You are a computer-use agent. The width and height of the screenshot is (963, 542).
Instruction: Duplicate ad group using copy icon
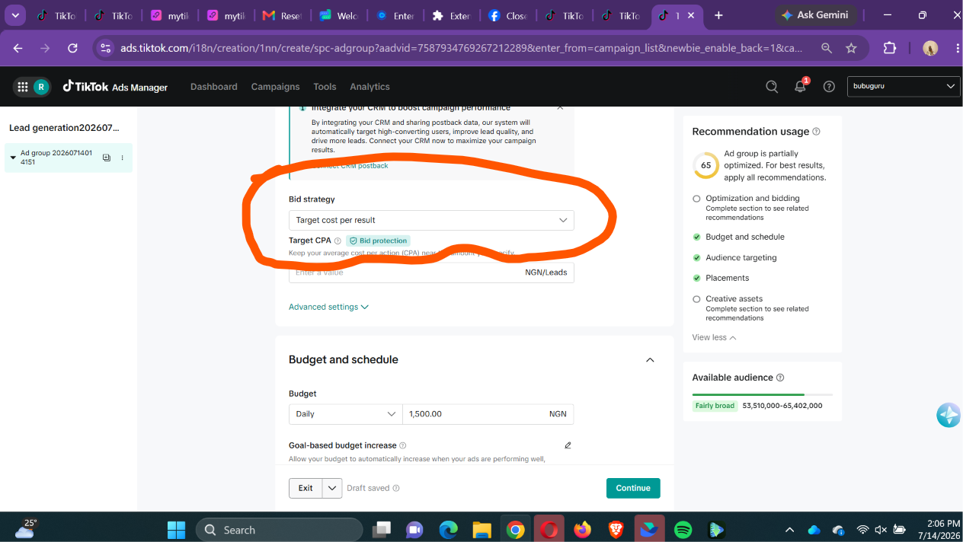coord(107,158)
